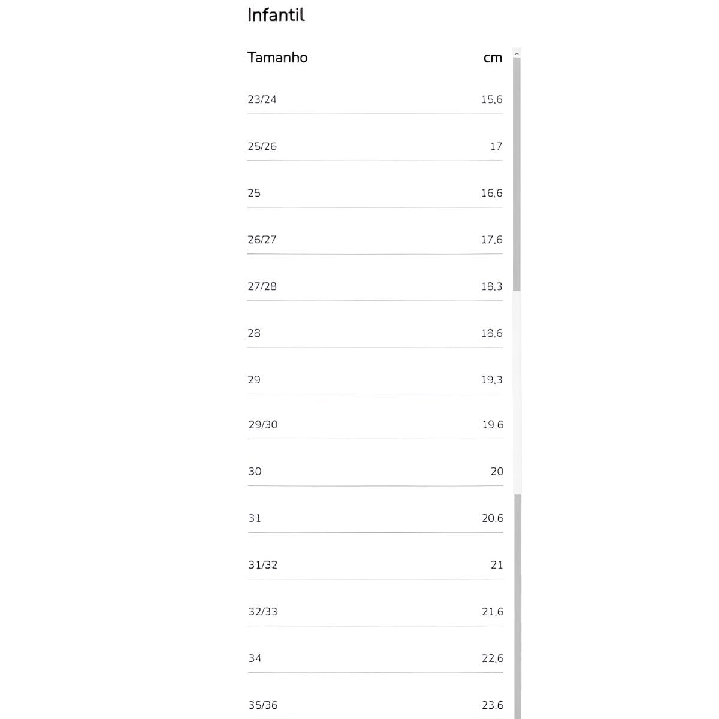
Task: Select size 29 row label
Action: click(x=254, y=380)
